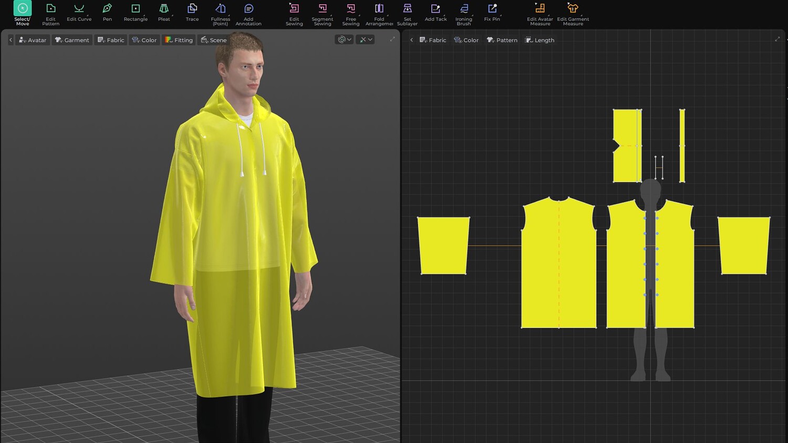Activate the Select/Move tool
The width and height of the screenshot is (788, 443).
click(x=23, y=14)
